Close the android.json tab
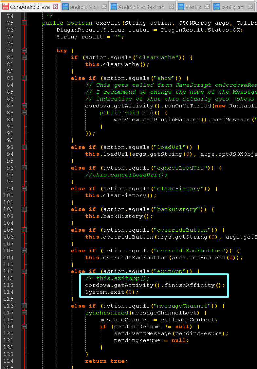This screenshot has height=369, width=257. pos(104,7)
